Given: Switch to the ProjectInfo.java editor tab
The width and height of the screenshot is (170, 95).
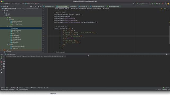Looking at the screenshot, I should click(83, 6).
